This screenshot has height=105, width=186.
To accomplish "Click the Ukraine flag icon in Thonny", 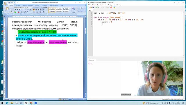I will click(x=114, y=7).
